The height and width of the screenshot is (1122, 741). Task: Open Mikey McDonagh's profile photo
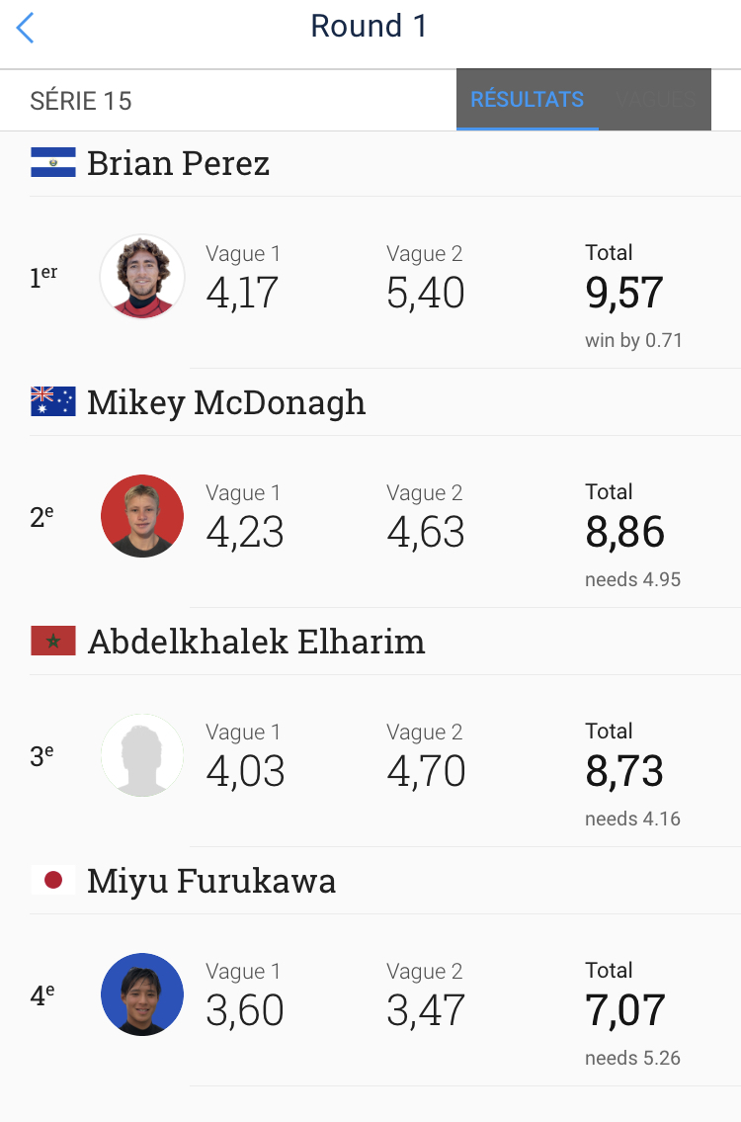[142, 516]
